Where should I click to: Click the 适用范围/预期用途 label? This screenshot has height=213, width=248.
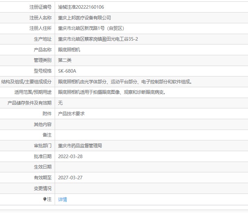(33, 92)
